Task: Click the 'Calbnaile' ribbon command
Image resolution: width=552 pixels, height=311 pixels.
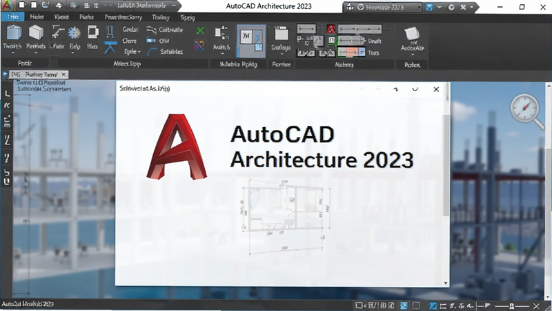Action: pos(165,30)
